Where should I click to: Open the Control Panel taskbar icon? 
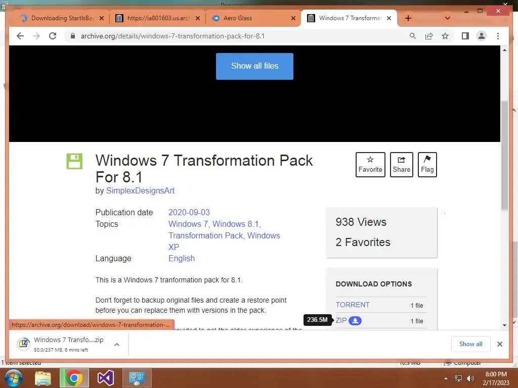coord(137,378)
